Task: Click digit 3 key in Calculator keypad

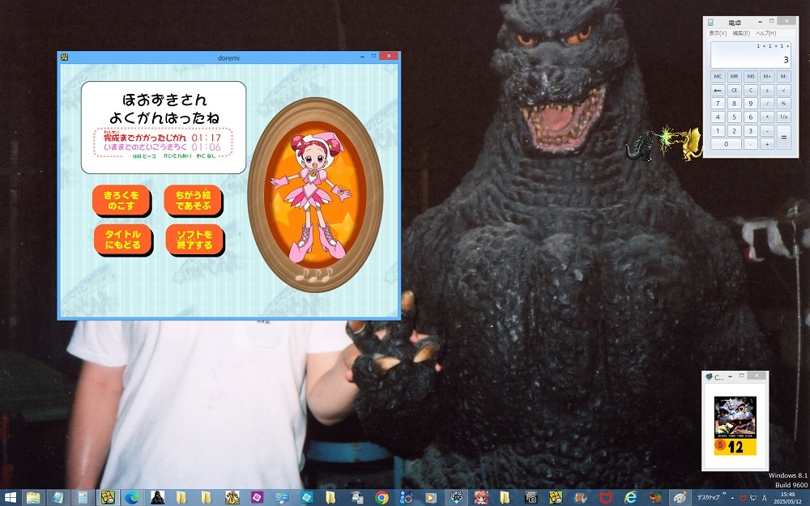Action: pos(751,130)
